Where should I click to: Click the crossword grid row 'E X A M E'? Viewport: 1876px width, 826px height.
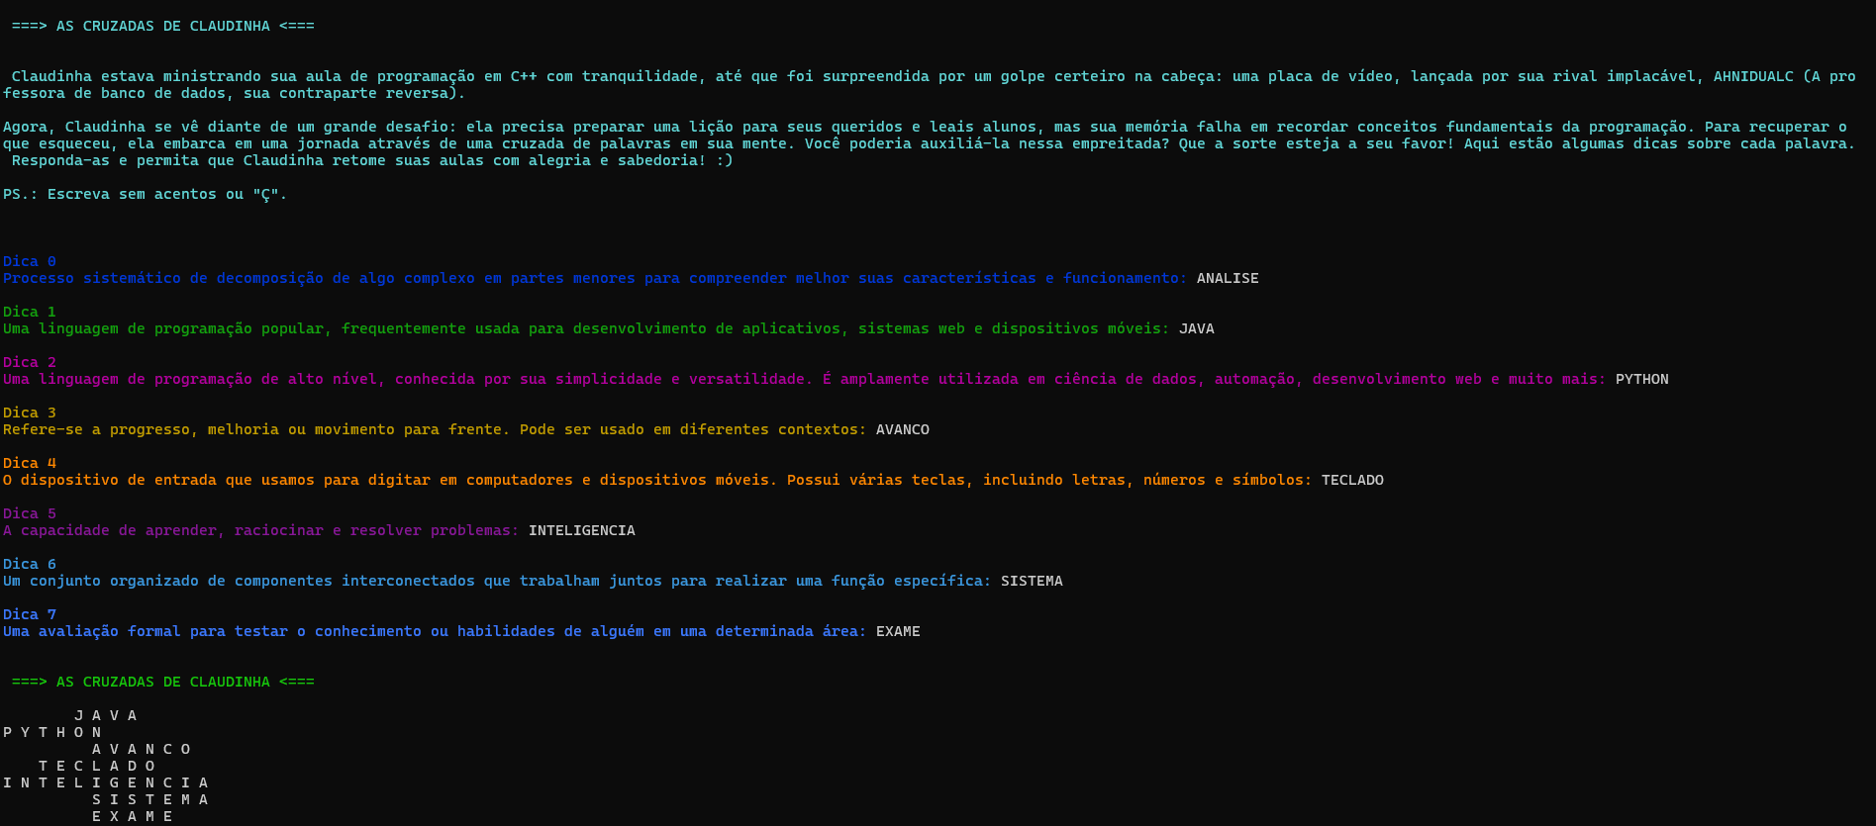[133, 816]
